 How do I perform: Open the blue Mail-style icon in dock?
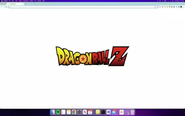[114, 112]
